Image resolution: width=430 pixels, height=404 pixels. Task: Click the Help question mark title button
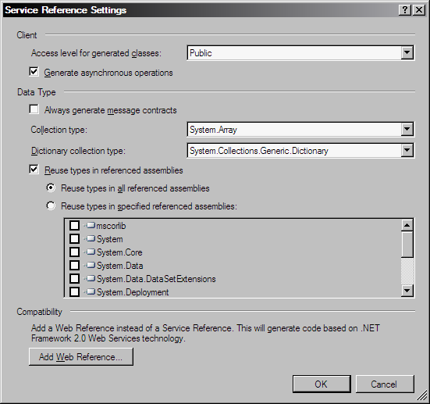coord(405,10)
